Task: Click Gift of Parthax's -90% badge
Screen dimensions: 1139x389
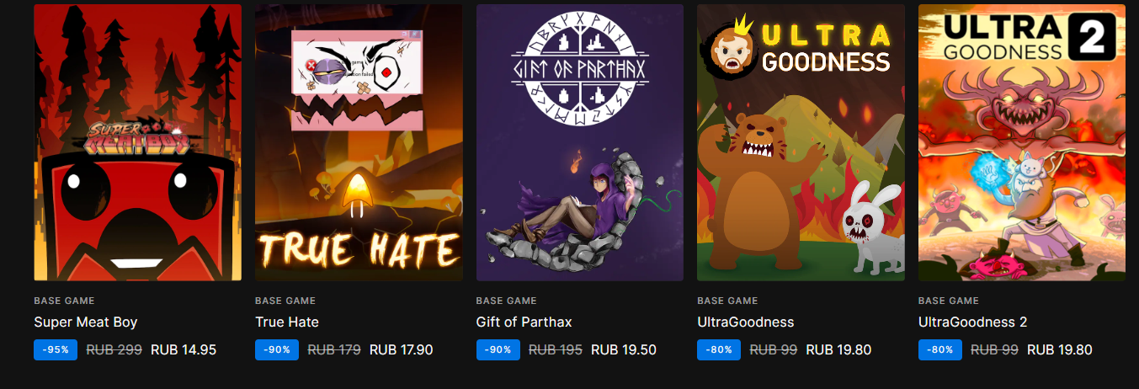Action: [x=498, y=349]
